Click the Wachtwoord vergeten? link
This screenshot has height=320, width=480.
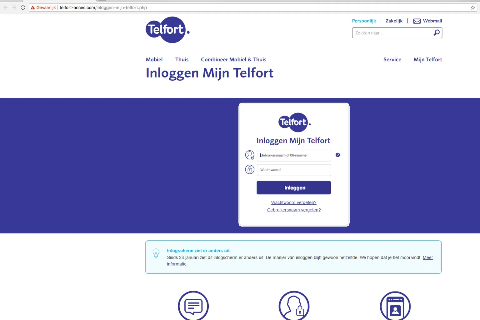pos(294,202)
